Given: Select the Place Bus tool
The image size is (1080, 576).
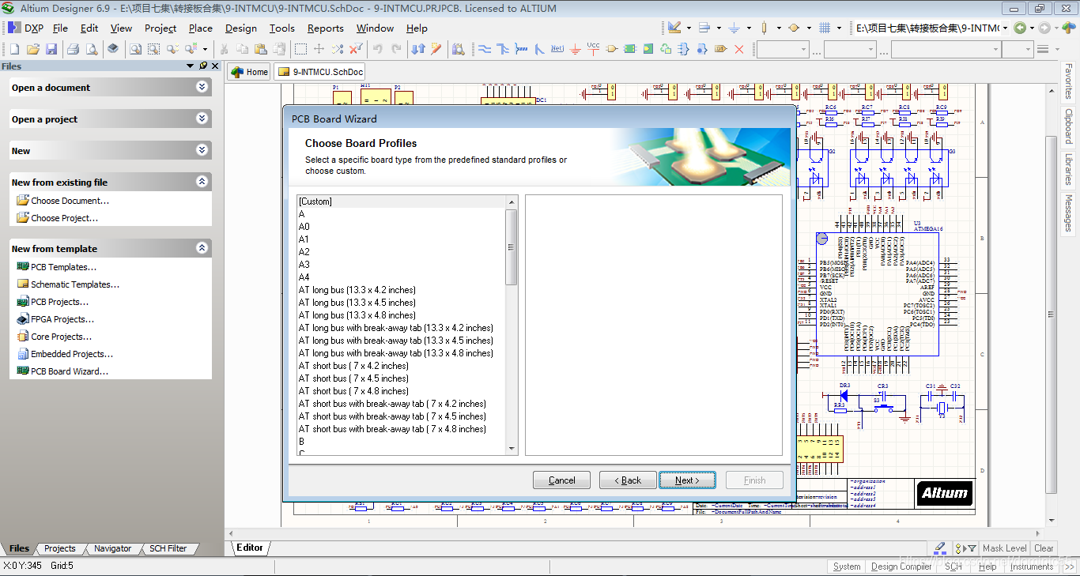Looking at the screenshot, I should point(503,49).
